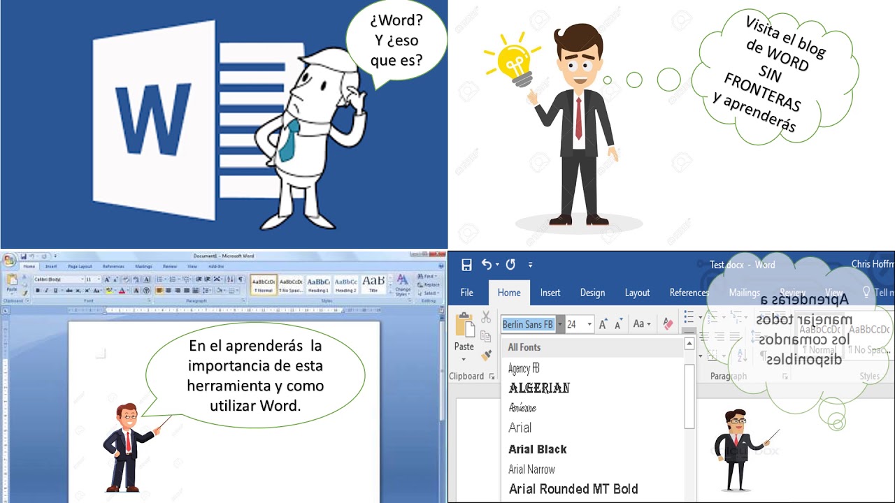Viewport: 895px width, 503px height.
Task: Toggle Center alignment in Word 2007 ribbon
Action: (x=169, y=290)
